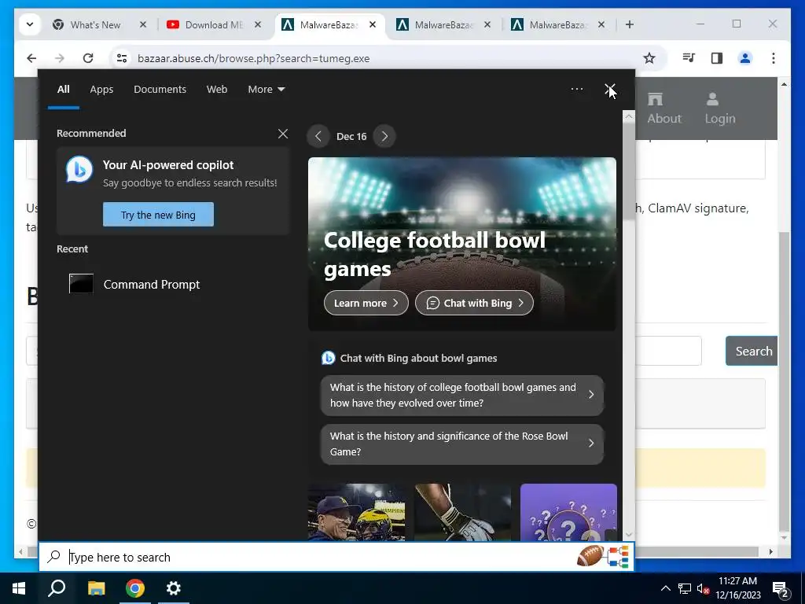Open Chrome three-dot menu
This screenshot has height=604, width=805.
point(774,58)
